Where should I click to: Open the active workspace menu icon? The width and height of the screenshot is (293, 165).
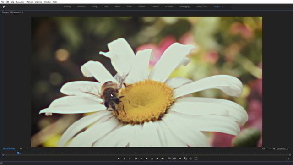point(222,7)
